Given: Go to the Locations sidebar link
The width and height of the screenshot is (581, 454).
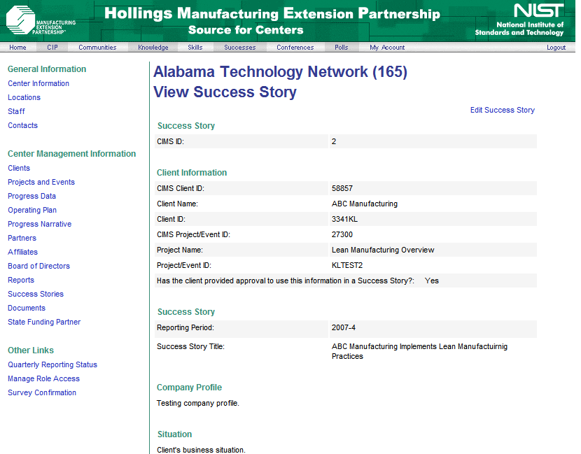Looking at the screenshot, I should pyautogui.click(x=24, y=97).
